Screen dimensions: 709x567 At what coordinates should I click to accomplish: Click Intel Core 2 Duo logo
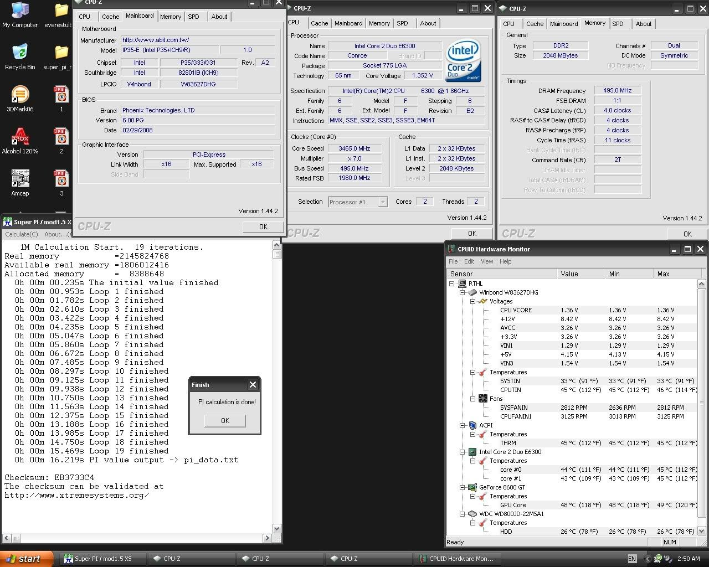(x=463, y=61)
